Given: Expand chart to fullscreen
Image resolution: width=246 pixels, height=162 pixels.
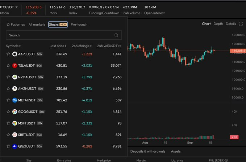Looking at the screenshot, I should [241, 24].
